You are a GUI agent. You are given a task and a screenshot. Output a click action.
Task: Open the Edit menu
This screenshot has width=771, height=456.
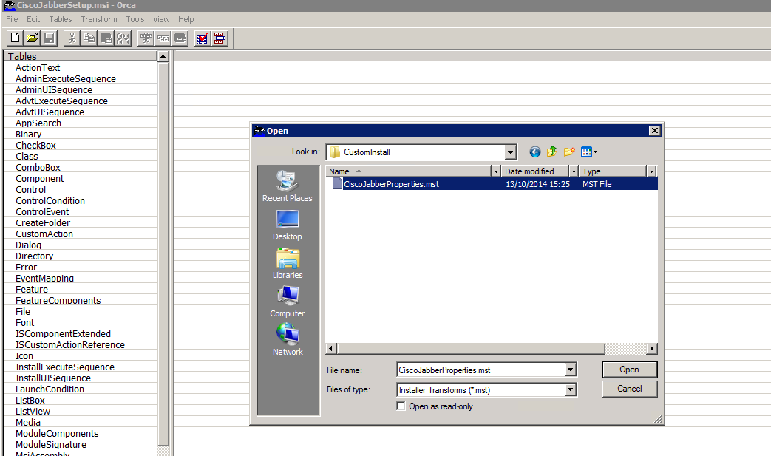33,19
